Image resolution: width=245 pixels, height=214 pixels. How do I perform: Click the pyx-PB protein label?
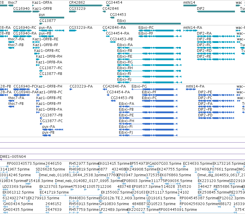(48, 132)
